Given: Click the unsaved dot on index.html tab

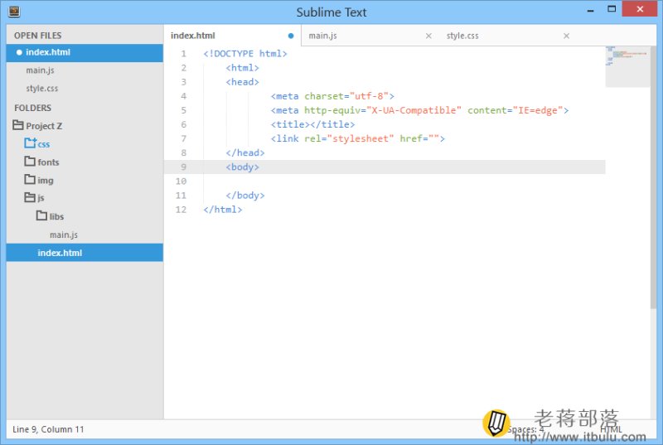Looking at the screenshot, I should coord(291,36).
